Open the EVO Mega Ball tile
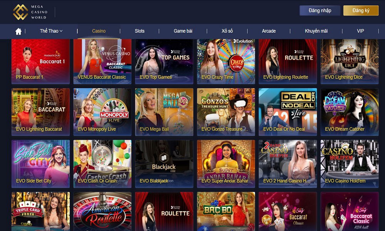 tap(164, 112)
